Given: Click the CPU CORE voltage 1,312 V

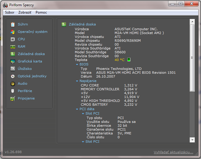Looking at the screenshot, I should (x=131, y=85).
